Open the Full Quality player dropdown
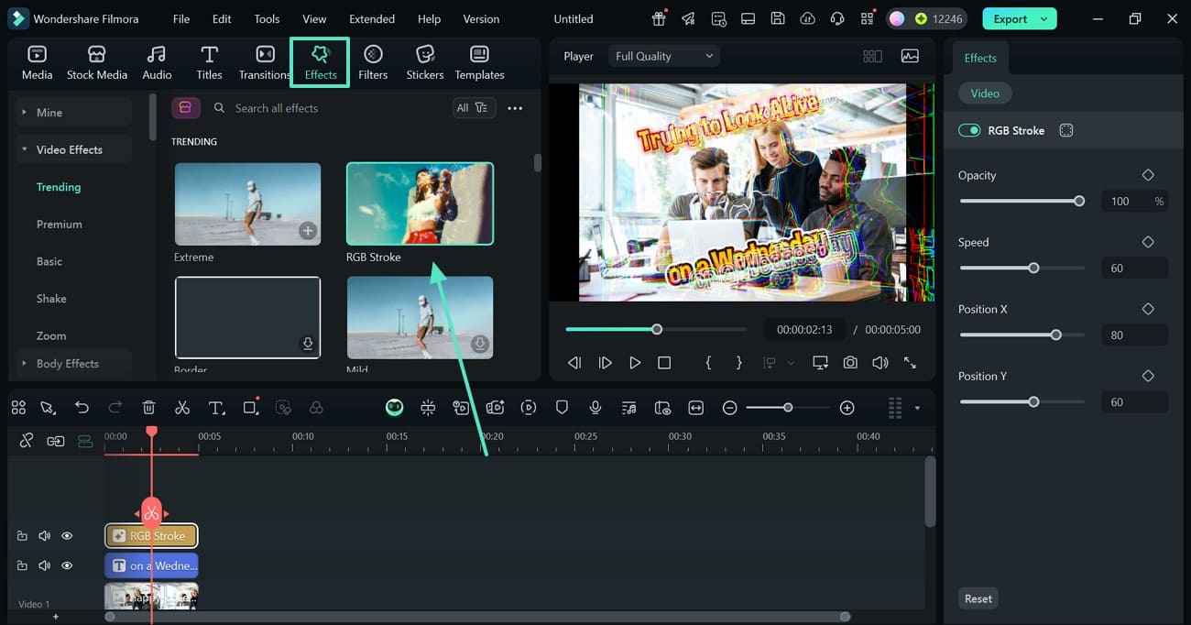This screenshot has width=1191, height=625. pos(662,55)
